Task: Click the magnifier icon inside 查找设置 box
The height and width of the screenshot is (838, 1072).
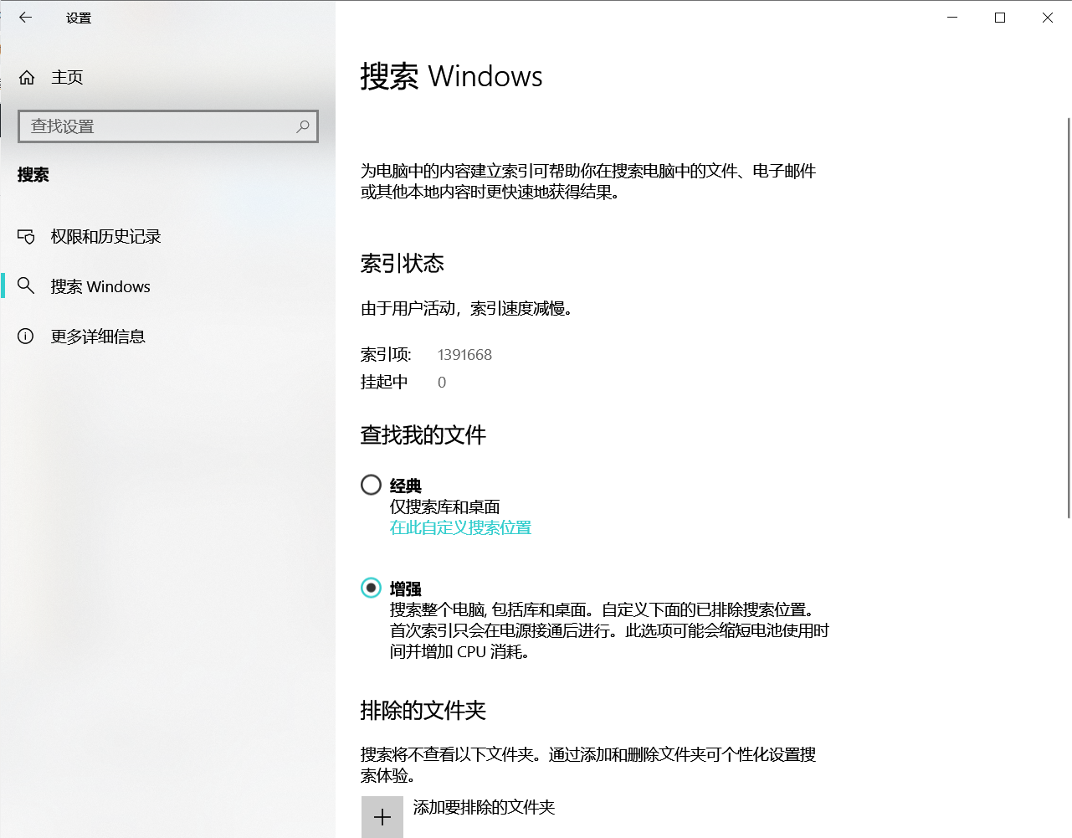Action: point(303,126)
